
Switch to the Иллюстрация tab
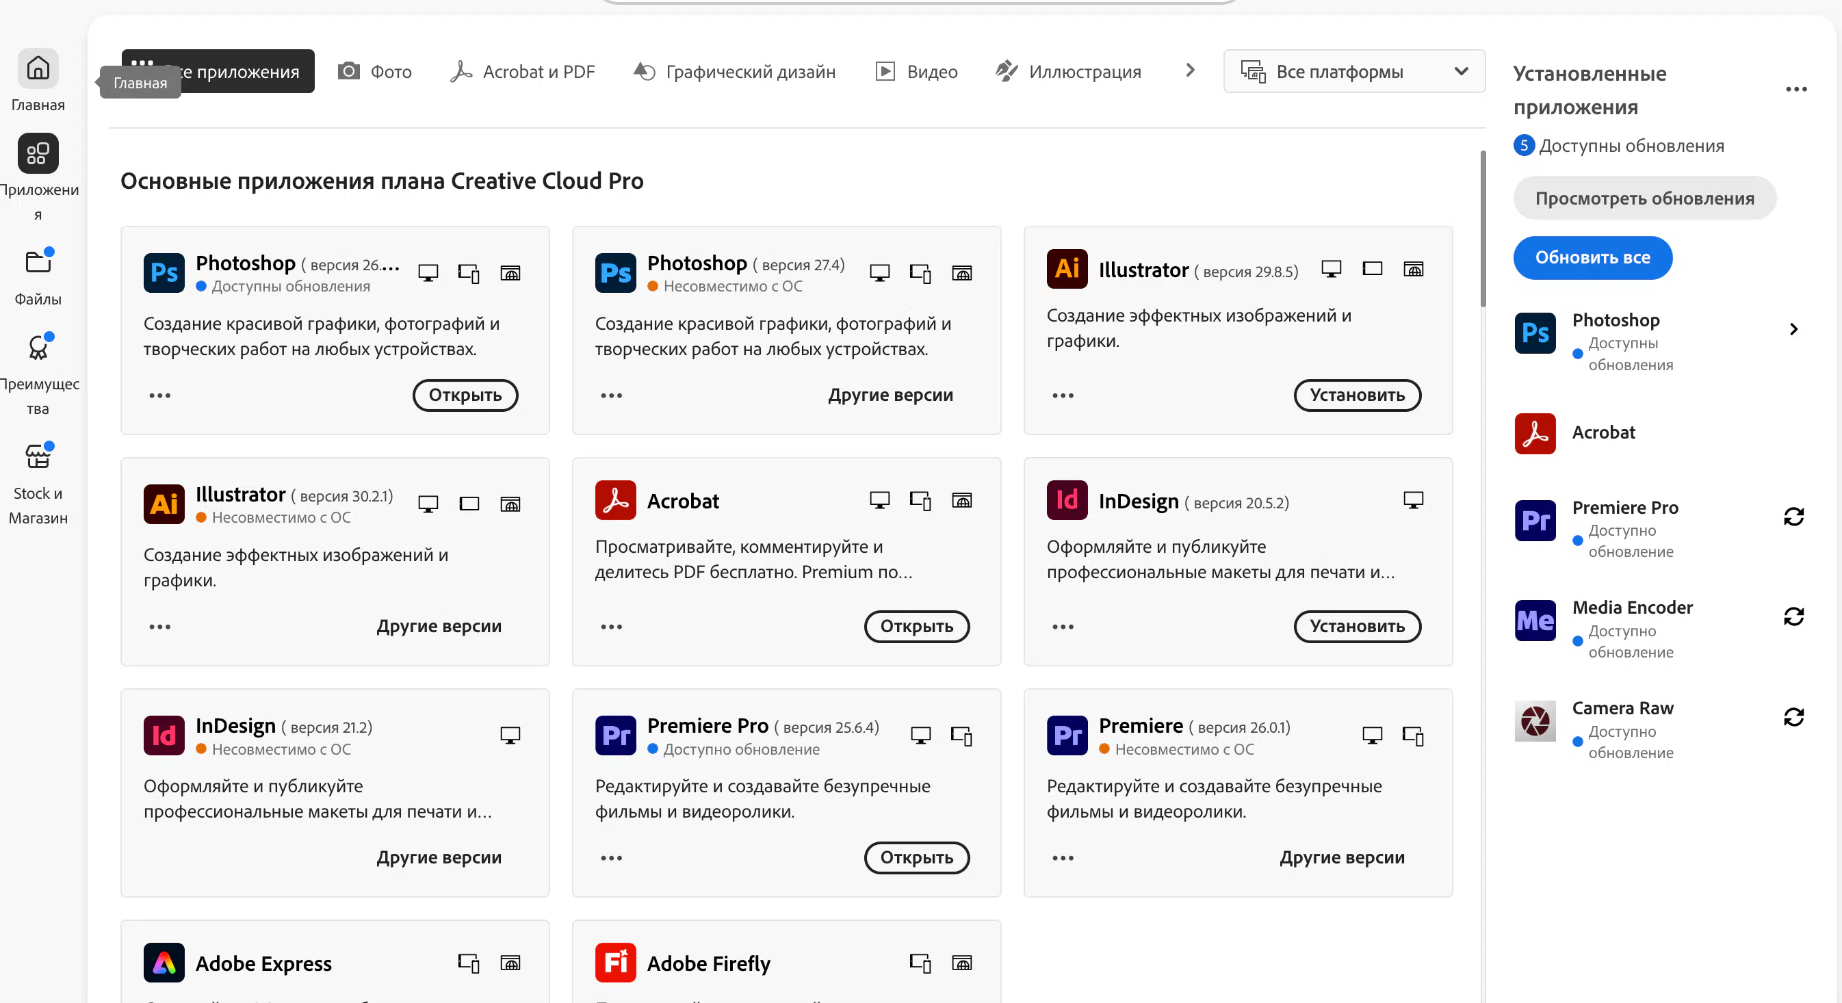1069,71
